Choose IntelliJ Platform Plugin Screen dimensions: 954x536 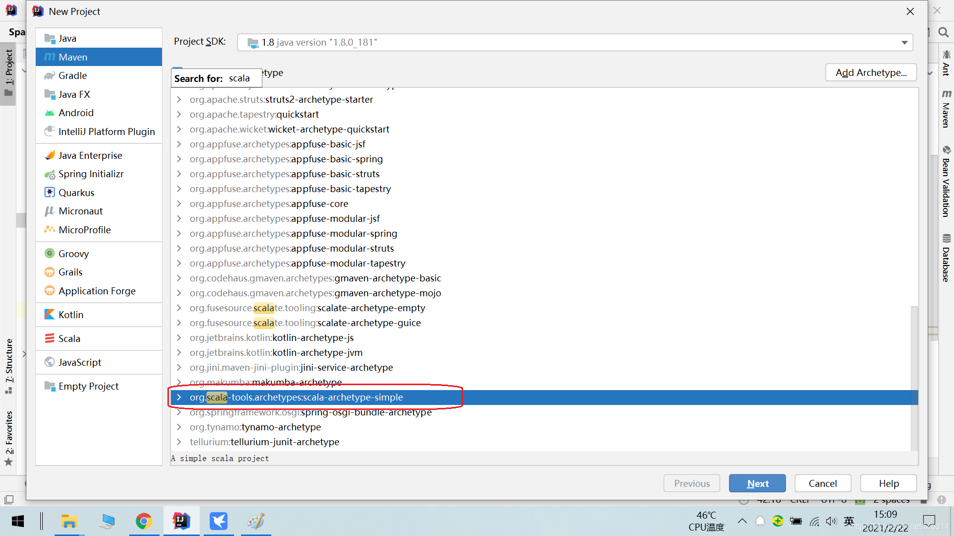pyautogui.click(x=99, y=132)
